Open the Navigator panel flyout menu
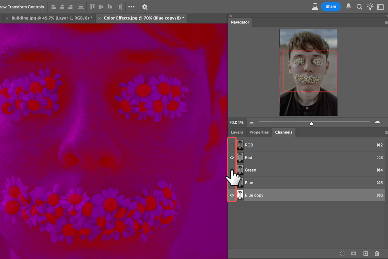Viewport: 388px width, 259px height. point(386,22)
